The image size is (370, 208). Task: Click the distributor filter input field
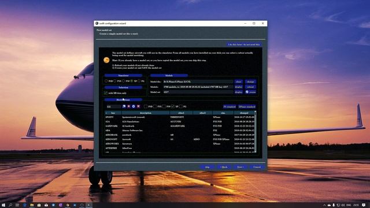[113, 106]
